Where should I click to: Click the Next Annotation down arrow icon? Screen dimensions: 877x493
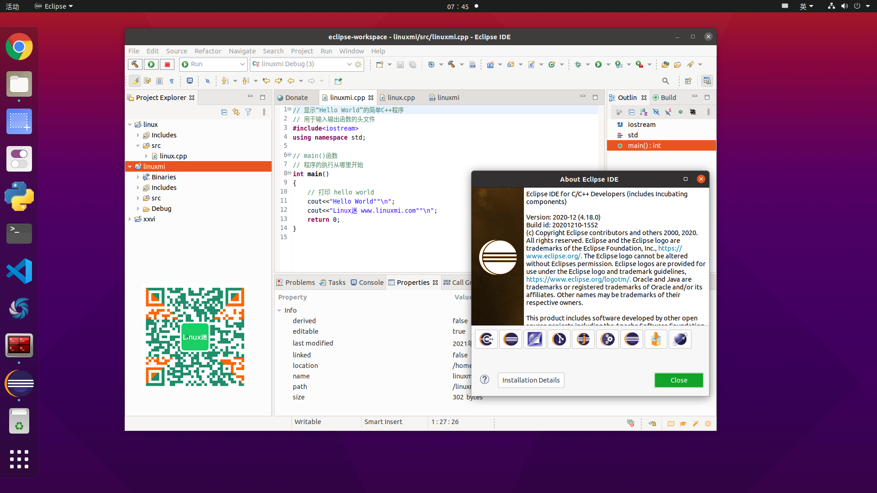coord(225,81)
